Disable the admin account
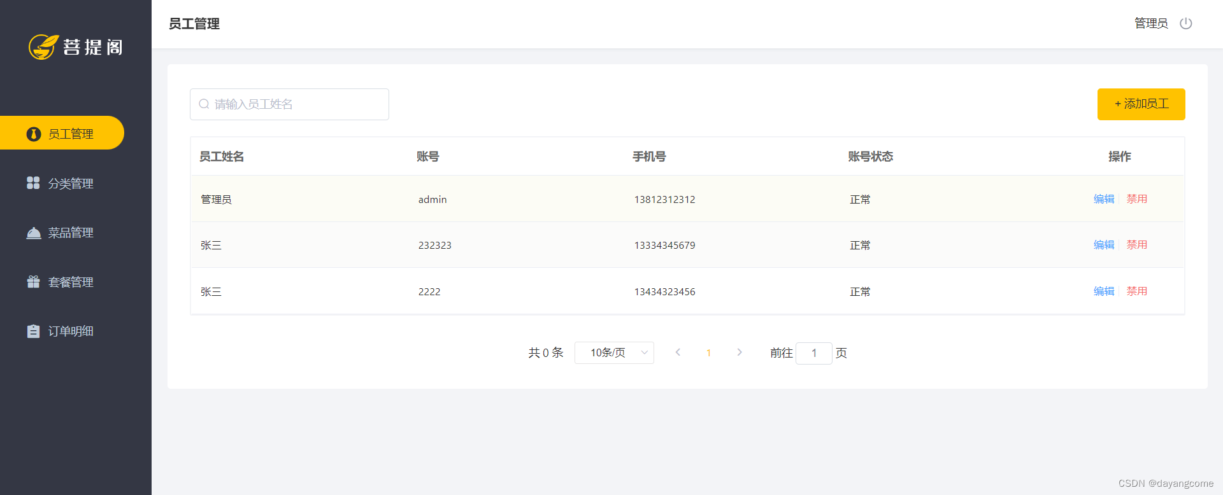The width and height of the screenshot is (1223, 495). pyautogui.click(x=1136, y=199)
